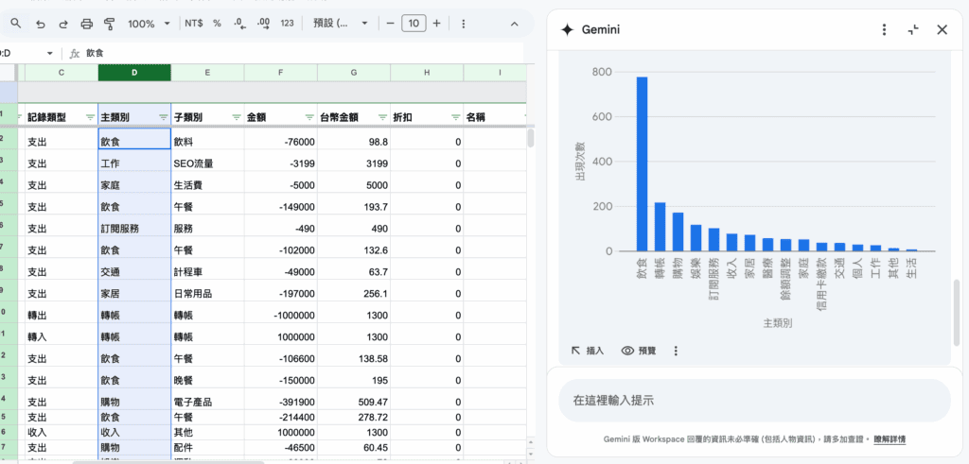Select column D header
The height and width of the screenshot is (464, 969).
[134, 73]
